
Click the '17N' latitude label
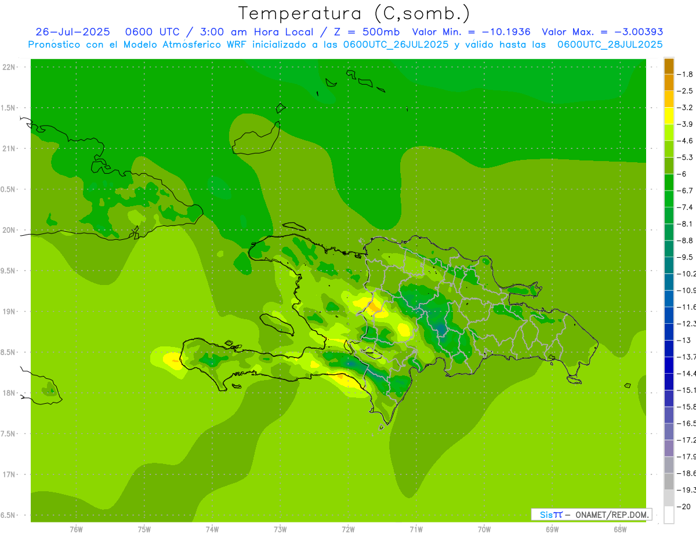tap(9, 474)
